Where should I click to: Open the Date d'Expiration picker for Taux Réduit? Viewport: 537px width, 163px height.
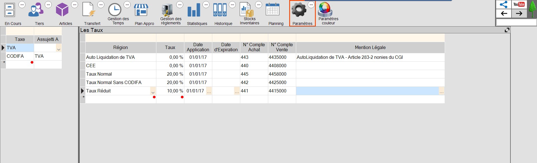[237, 91]
